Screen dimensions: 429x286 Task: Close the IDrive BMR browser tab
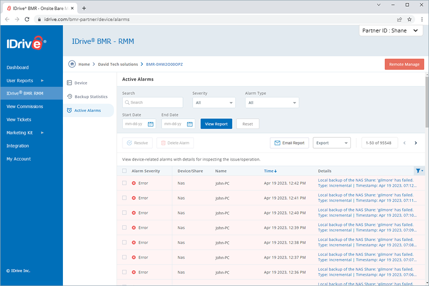click(x=72, y=8)
